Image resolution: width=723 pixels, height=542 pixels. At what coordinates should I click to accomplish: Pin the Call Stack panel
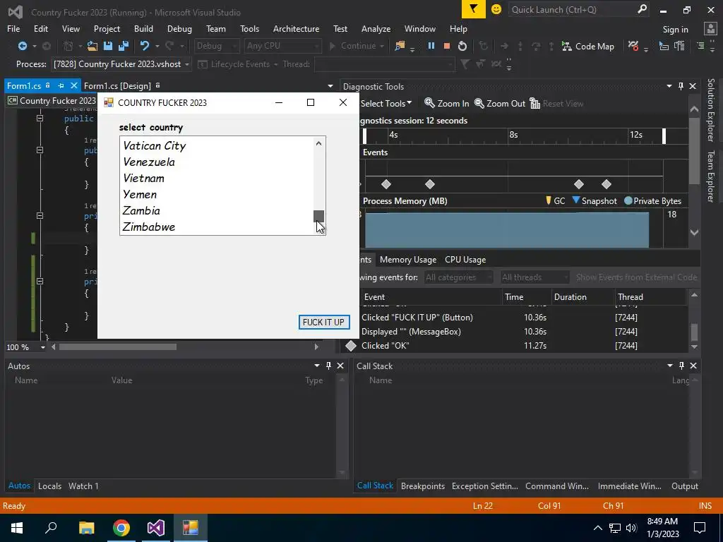coord(681,366)
